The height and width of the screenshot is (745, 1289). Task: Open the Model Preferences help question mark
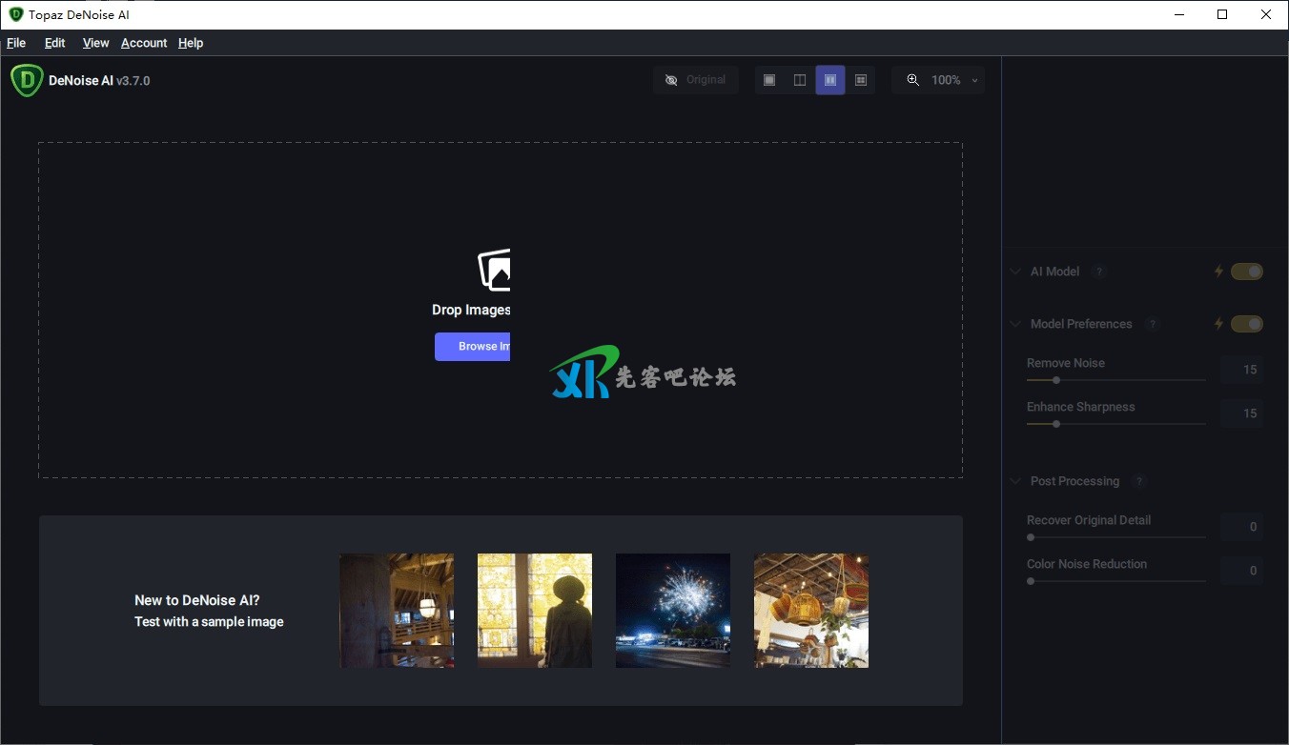tap(1152, 324)
